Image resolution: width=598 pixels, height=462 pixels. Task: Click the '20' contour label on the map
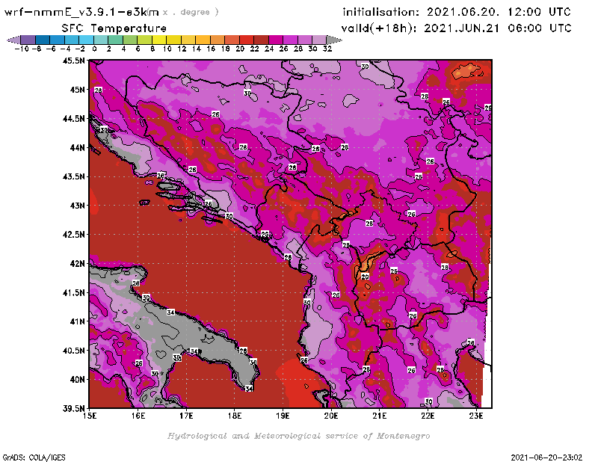365,277
